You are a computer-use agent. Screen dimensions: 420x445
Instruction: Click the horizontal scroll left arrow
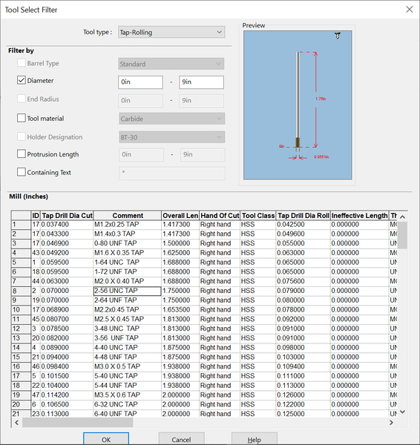[17, 422]
